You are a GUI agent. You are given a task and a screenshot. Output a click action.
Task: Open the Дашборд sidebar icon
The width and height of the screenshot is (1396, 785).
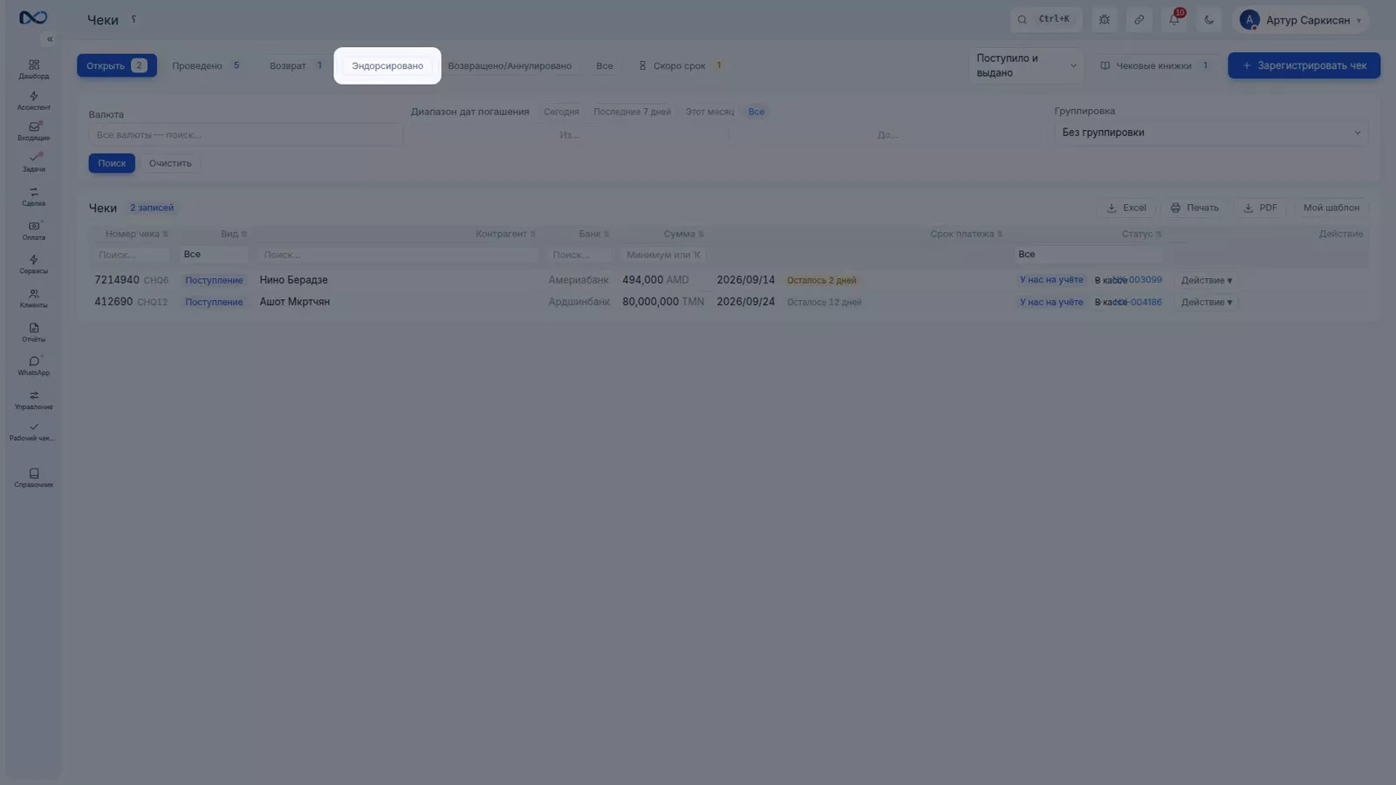tap(33, 70)
